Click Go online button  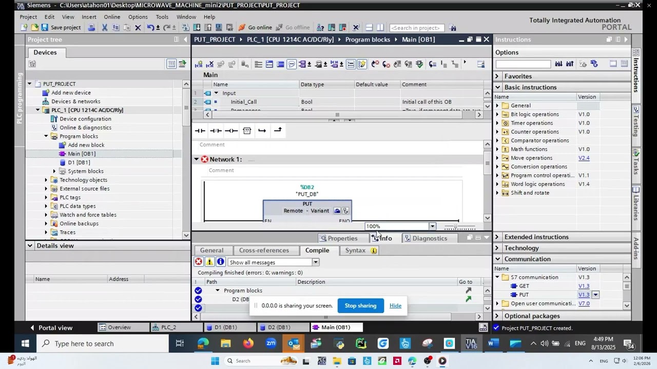pos(255,27)
